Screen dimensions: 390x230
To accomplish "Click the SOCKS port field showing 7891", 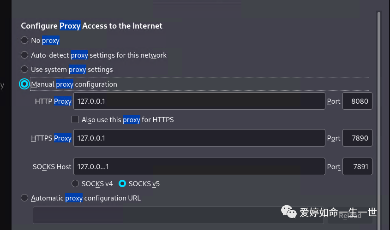I will [x=357, y=166].
